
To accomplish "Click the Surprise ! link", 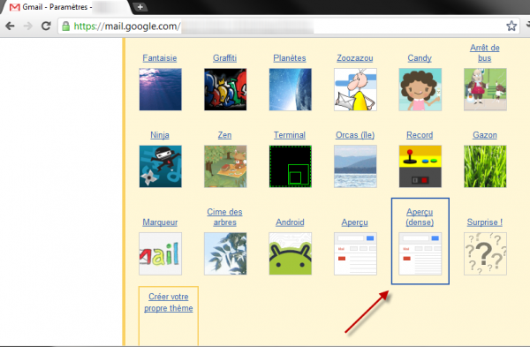I will [485, 222].
